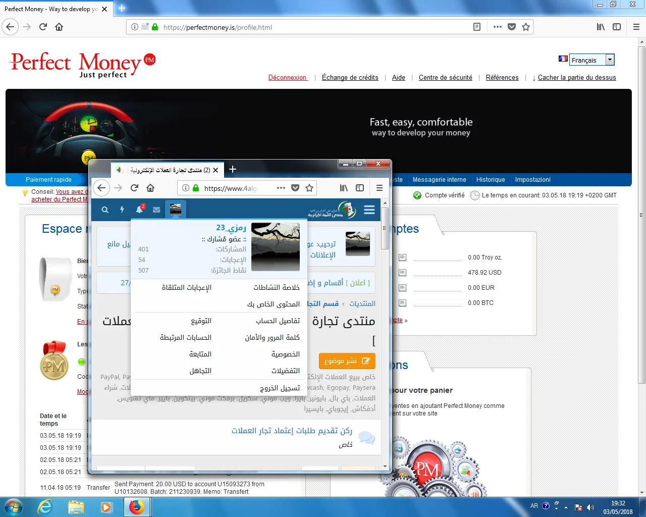Bookmark perfectmoney.is profile page with star icon
The height and width of the screenshot is (517, 646).
pos(526,27)
